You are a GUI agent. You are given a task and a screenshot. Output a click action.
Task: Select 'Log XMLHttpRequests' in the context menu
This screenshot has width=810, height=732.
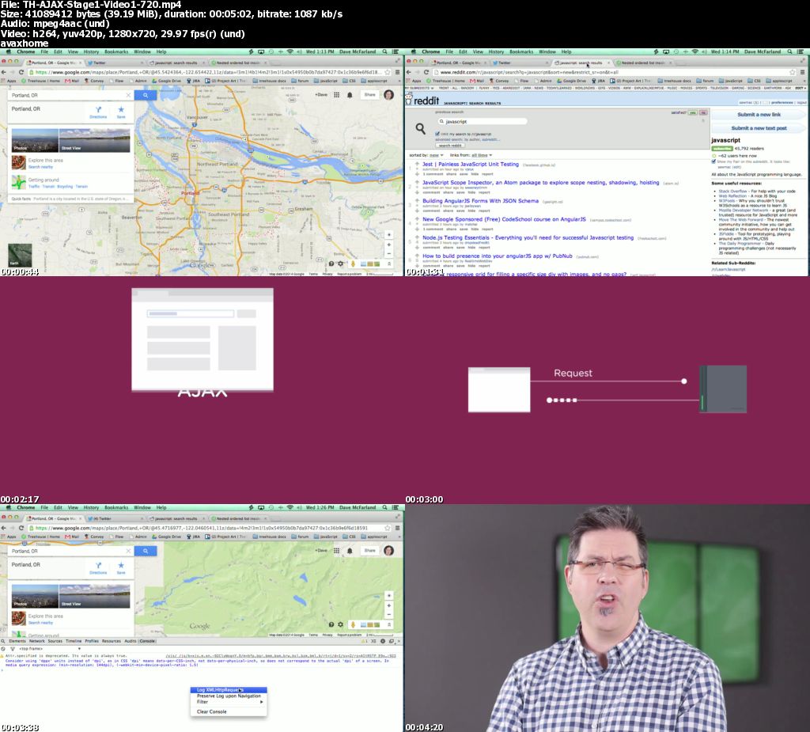click(x=229, y=690)
